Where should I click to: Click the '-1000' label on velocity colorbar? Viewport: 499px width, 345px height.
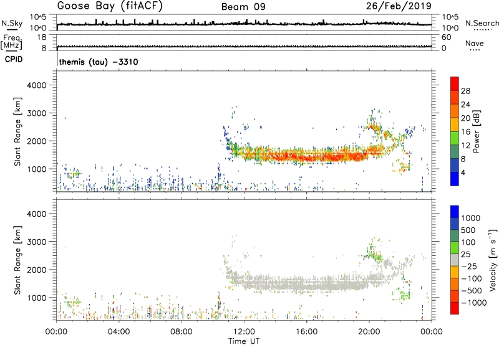[x=473, y=303]
